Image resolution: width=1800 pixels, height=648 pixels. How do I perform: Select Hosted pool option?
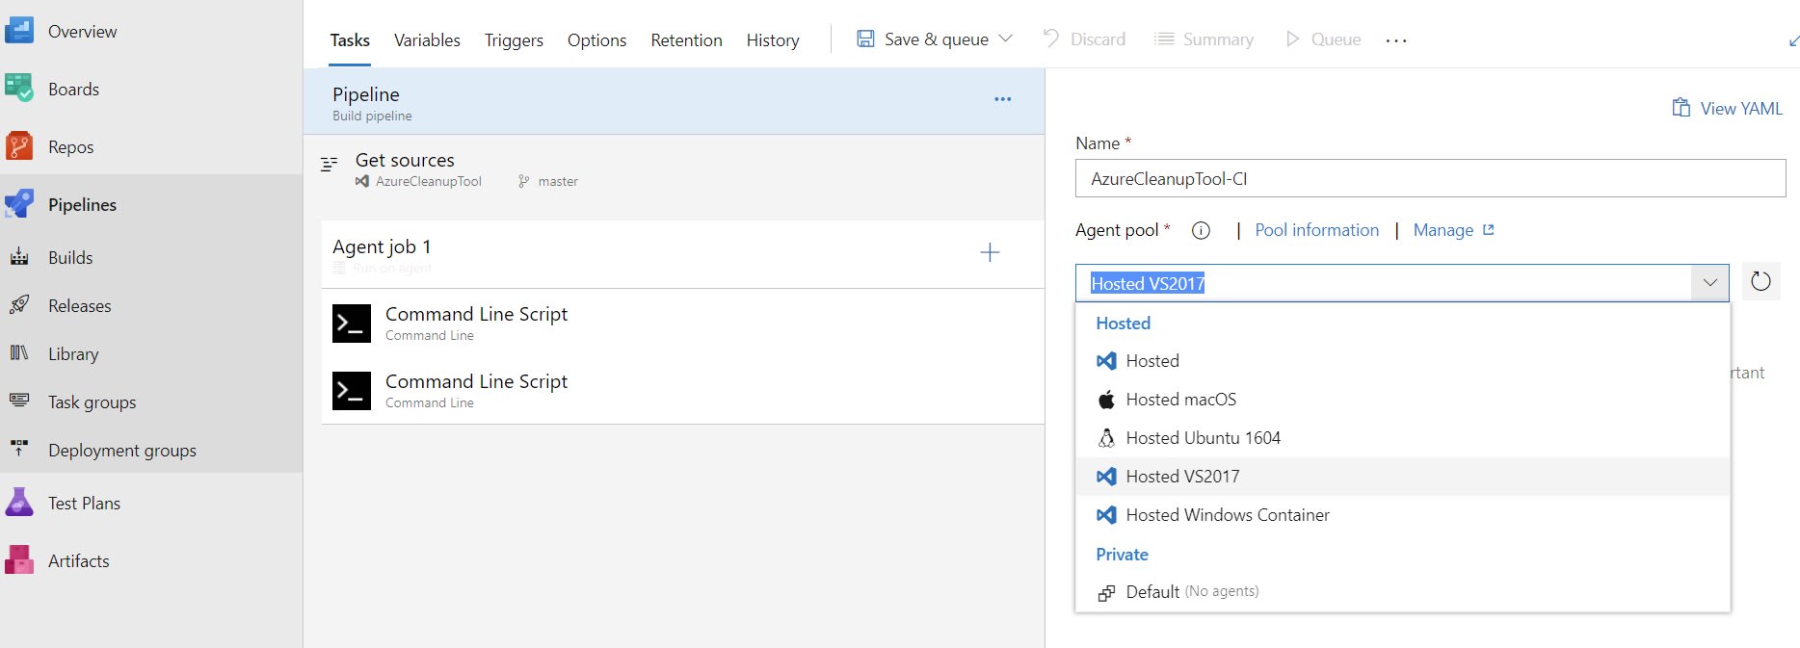coord(1402,361)
